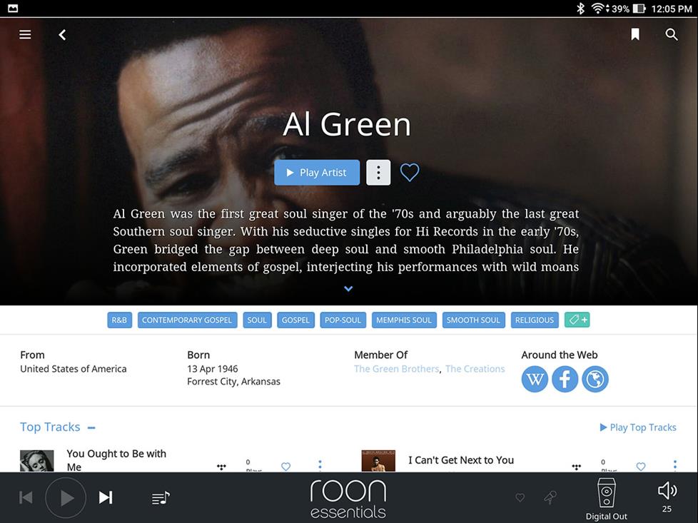Viewport: 698px width, 523px height.
Task: Open the Facebook icon under Around the Web
Action: coord(565,380)
